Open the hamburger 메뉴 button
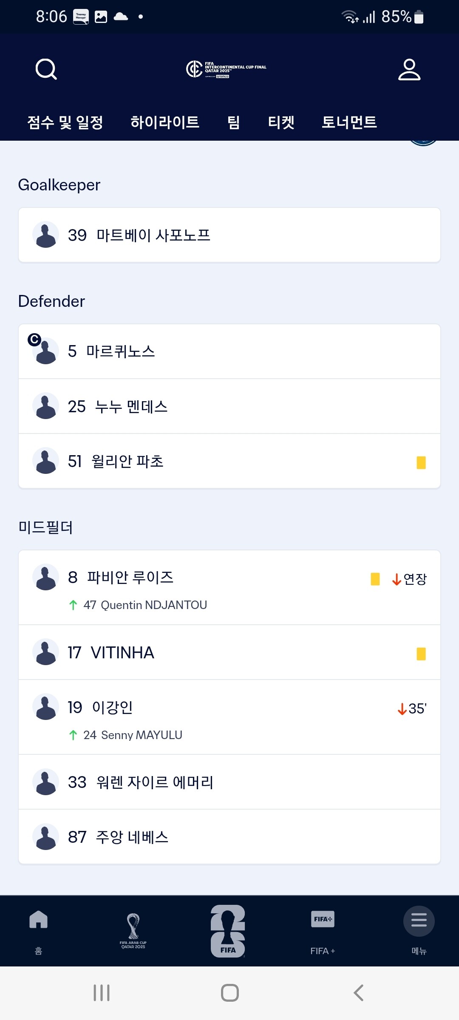 tap(419, 922)
